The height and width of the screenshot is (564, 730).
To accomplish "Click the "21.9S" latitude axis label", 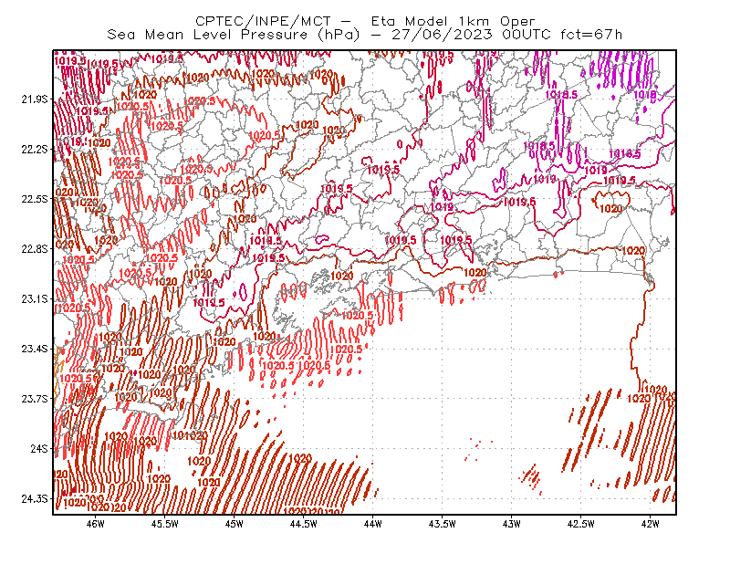I will click(34, 99).
